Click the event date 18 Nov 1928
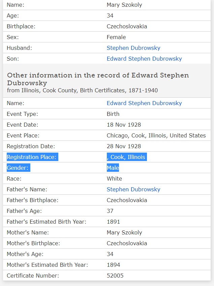Viewport: 214px width, 286px height. (124, 125)
